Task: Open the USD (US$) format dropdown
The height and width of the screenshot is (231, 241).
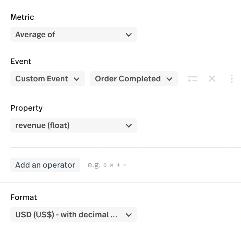Action: [74, 215]
